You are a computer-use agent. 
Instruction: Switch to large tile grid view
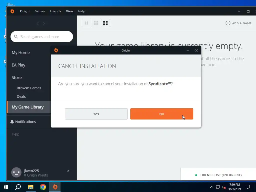(105, 23)
